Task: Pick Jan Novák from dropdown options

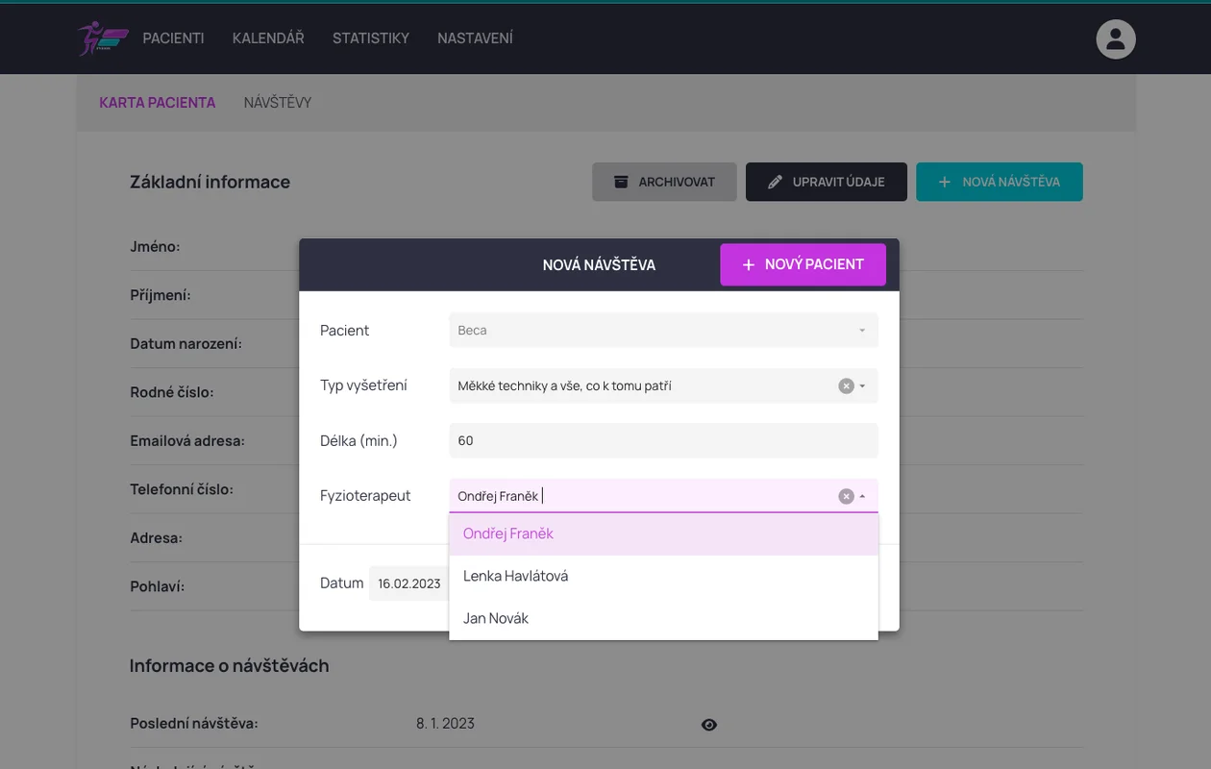Action: (x=496, y=618)
